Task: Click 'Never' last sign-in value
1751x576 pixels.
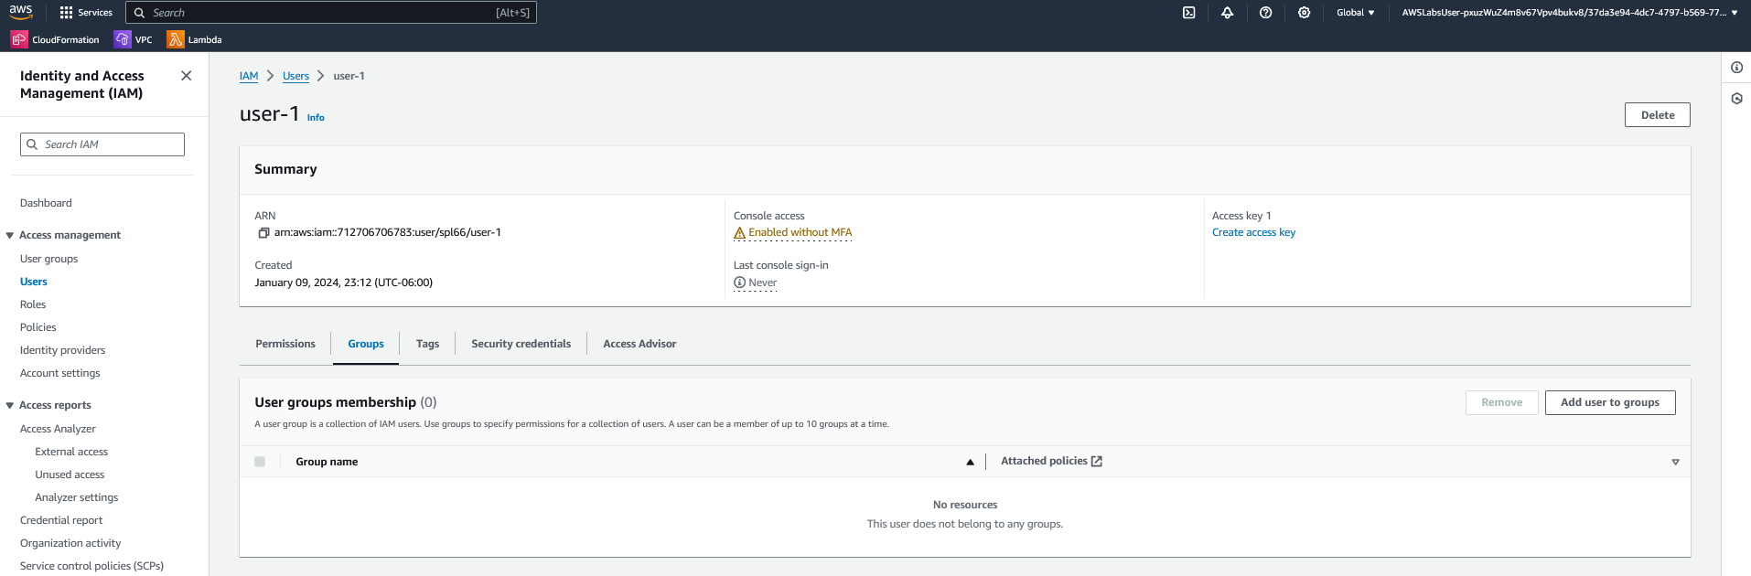Action: tap(762, 283)
